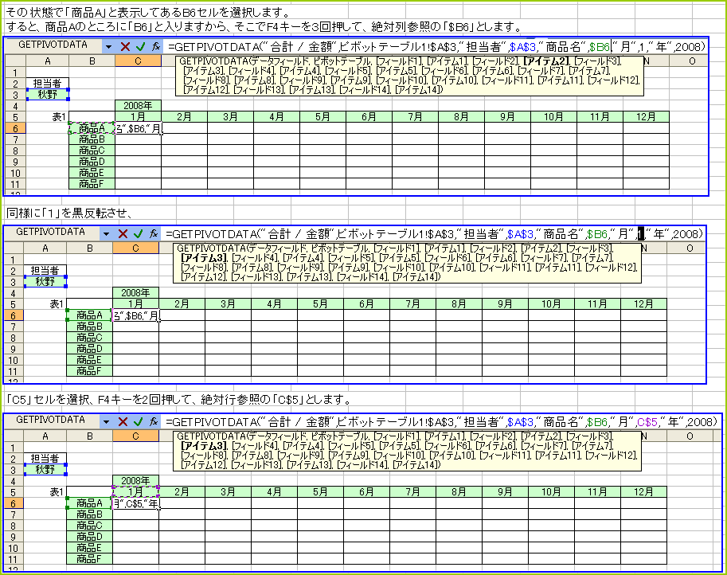Click the 6月 header in middle screenshot

coord(366,304)
